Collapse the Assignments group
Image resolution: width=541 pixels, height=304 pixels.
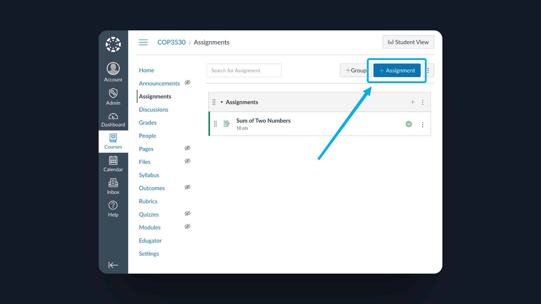coord(221,102)
